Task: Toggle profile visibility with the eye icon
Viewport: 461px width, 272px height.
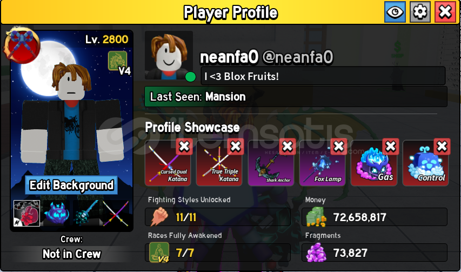Action: point(395,12)
